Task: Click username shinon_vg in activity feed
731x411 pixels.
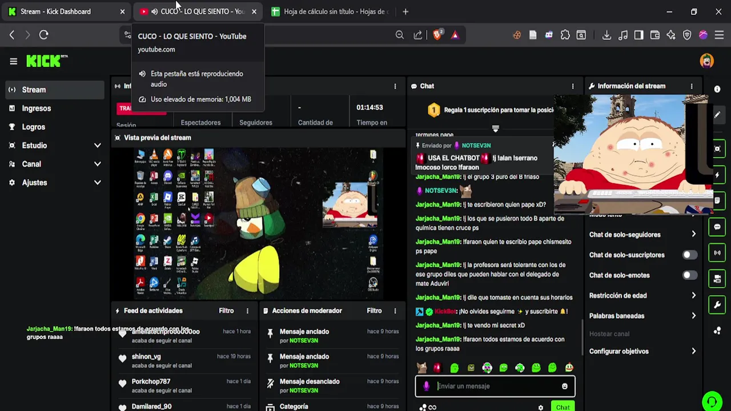Action: [x=146, y=357]
